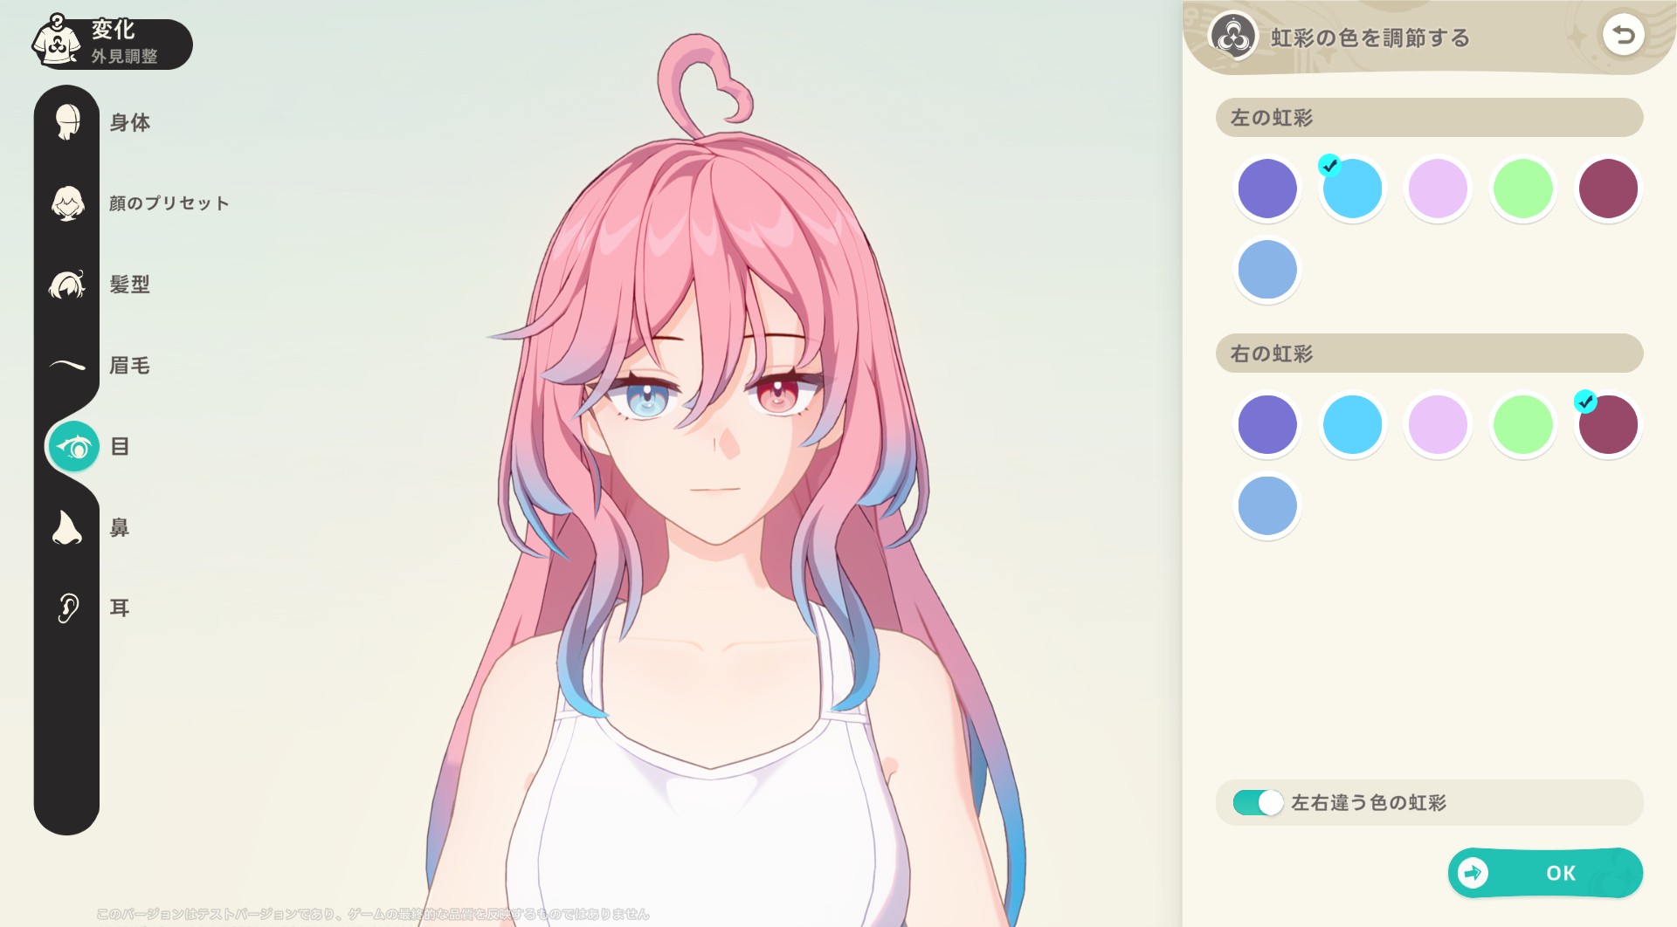Image resolution: width=1677 pixels, height=927 pixels.
Task: Click the 鼻 menu label
Action: [x=120, y=527]
